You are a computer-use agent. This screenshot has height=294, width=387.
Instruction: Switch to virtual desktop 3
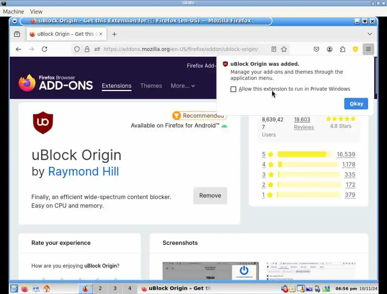point(115,288)
